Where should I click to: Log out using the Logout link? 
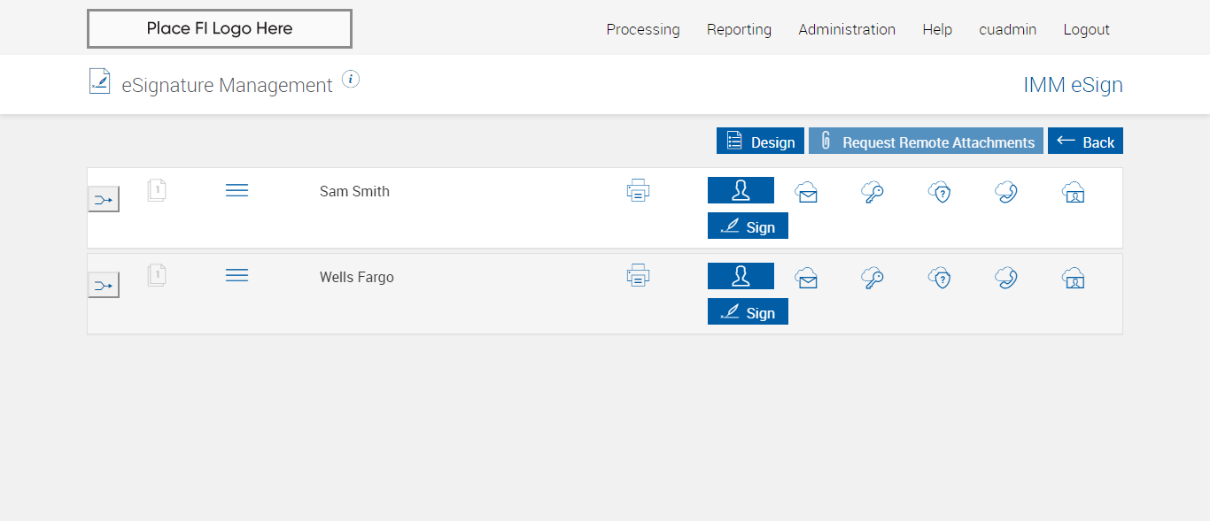click(x=1086, y=29)
